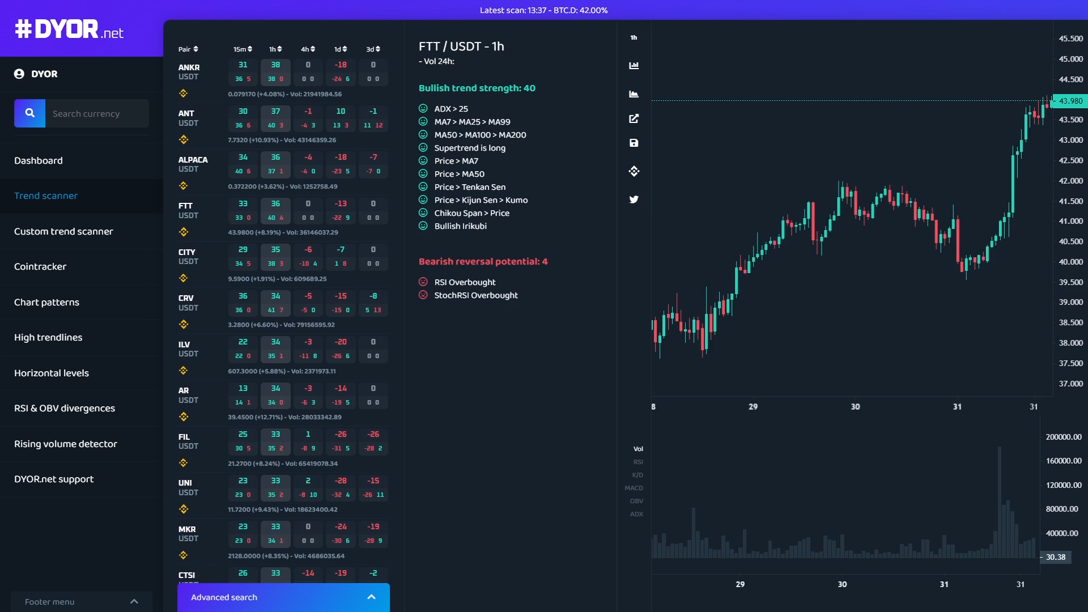Open RSI & OBV divergences page
Viewport: 1088px width, 612px height.
tap(82, 409)
